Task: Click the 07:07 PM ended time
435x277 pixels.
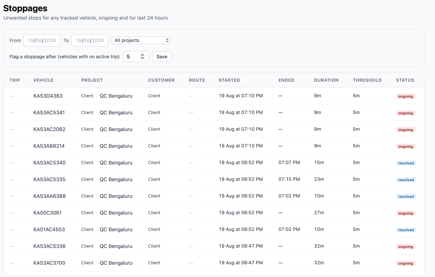Action: pos(289,162)
